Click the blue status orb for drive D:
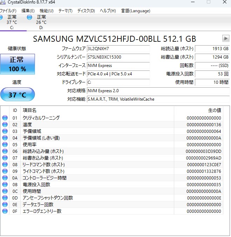 (29, 17)
